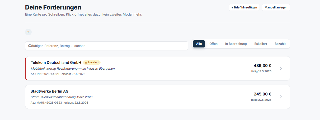Focus the Gläubiger search field
Viewport: 320px width, 120px height.
click(107, 46)
